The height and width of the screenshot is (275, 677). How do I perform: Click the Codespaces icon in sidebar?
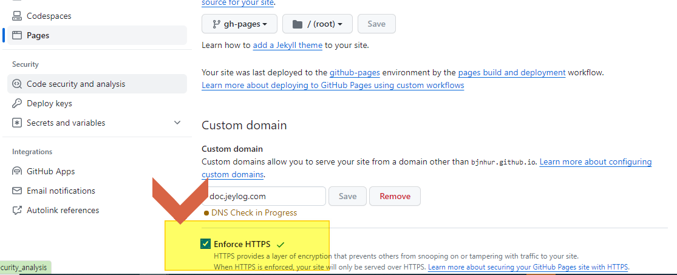point(17,16)
